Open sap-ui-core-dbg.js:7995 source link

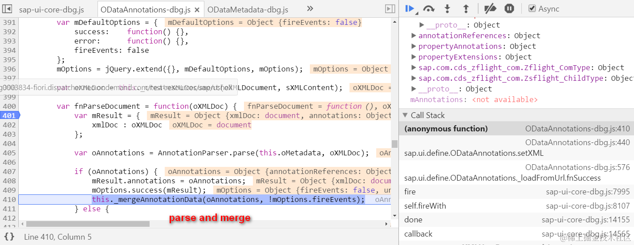click(x=588, y=192)
